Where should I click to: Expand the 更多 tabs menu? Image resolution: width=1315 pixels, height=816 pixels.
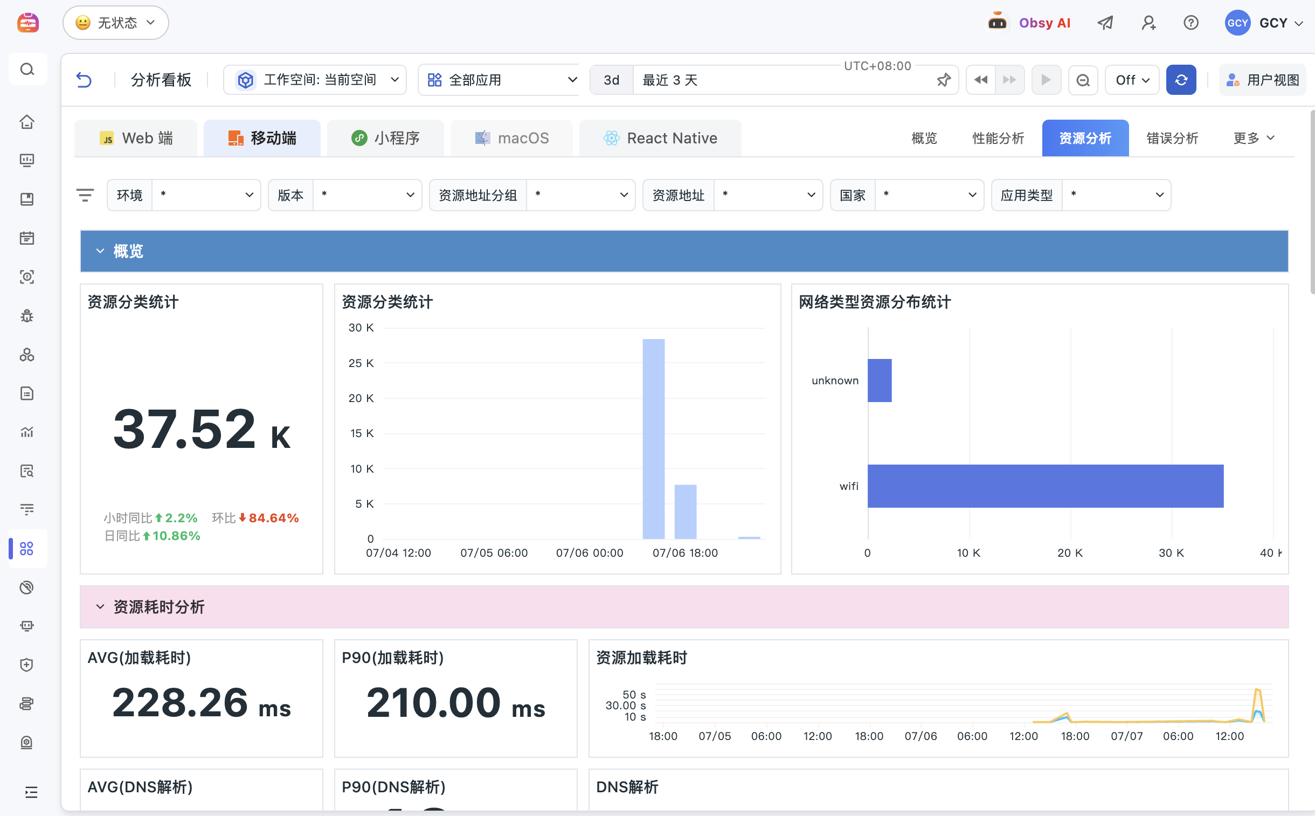(1254, 138)
